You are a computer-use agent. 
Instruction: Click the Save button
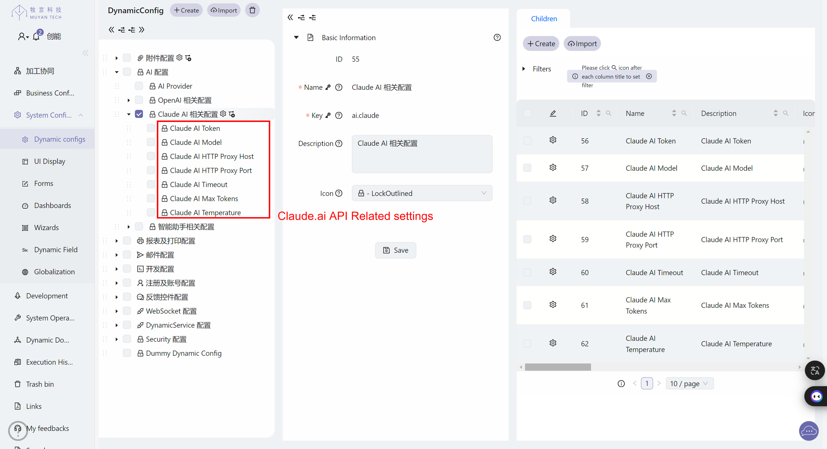coord(396,250)
